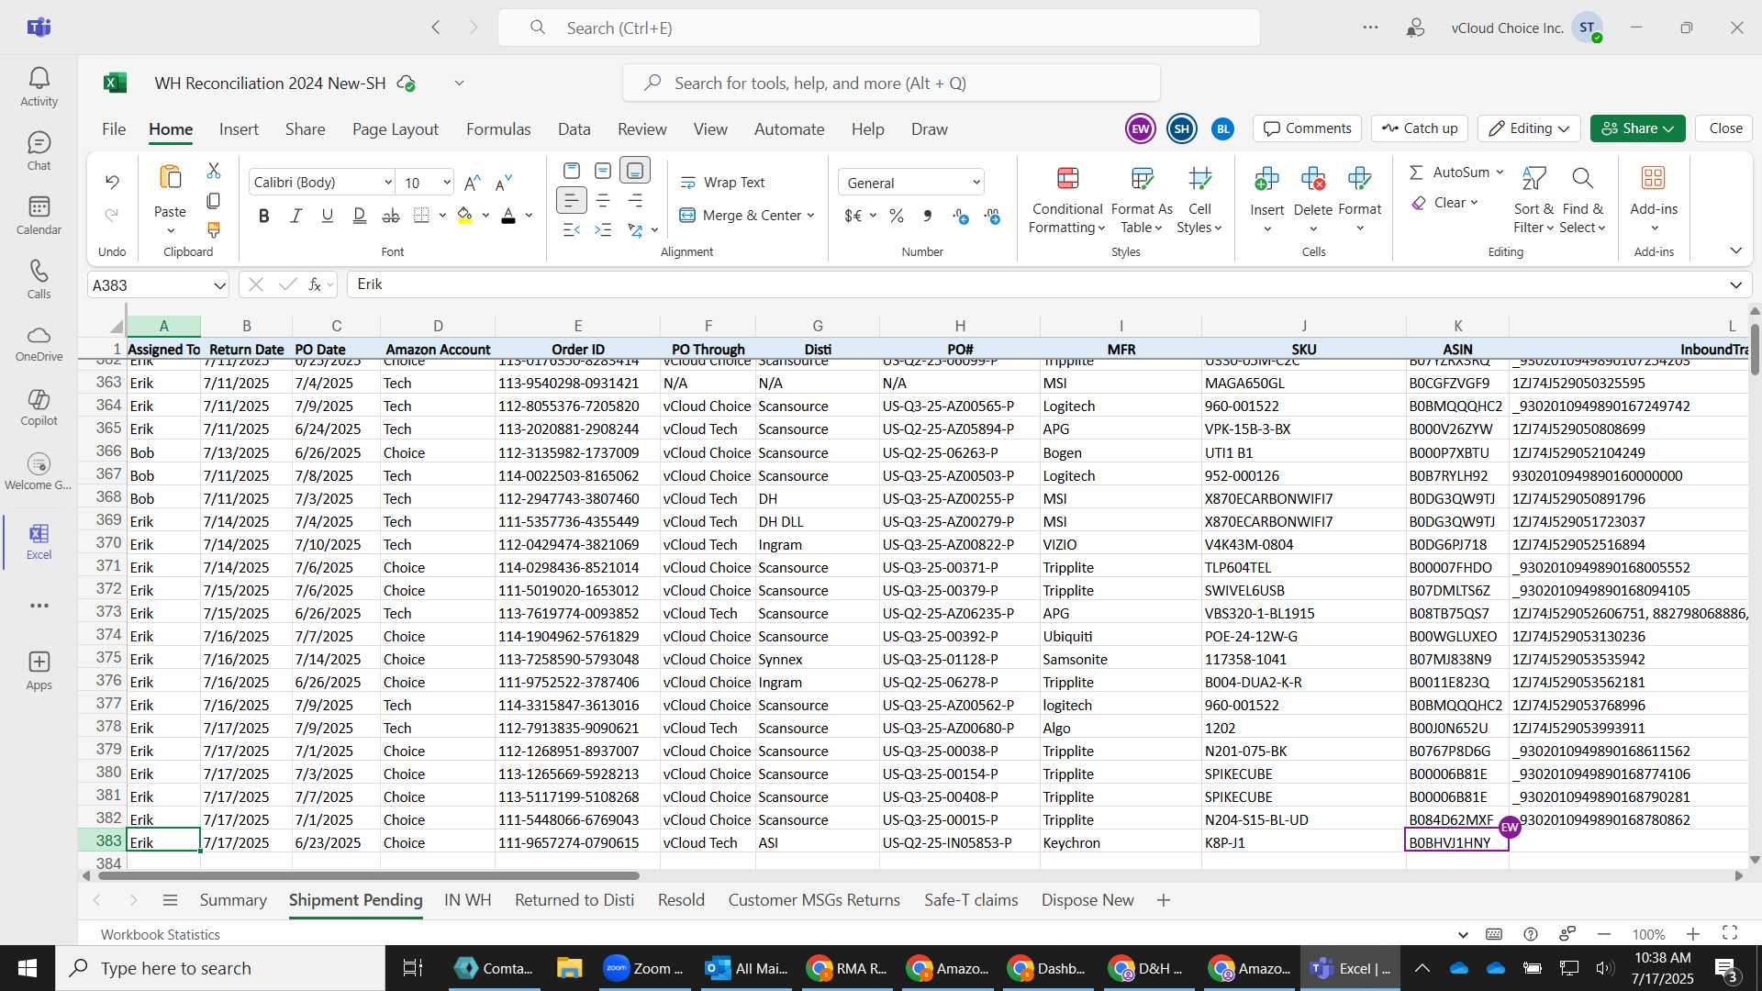This screenshot has width=1762, height=991.
Task: Click Accessibility help icon in status bar
Action: [1530, 934]
